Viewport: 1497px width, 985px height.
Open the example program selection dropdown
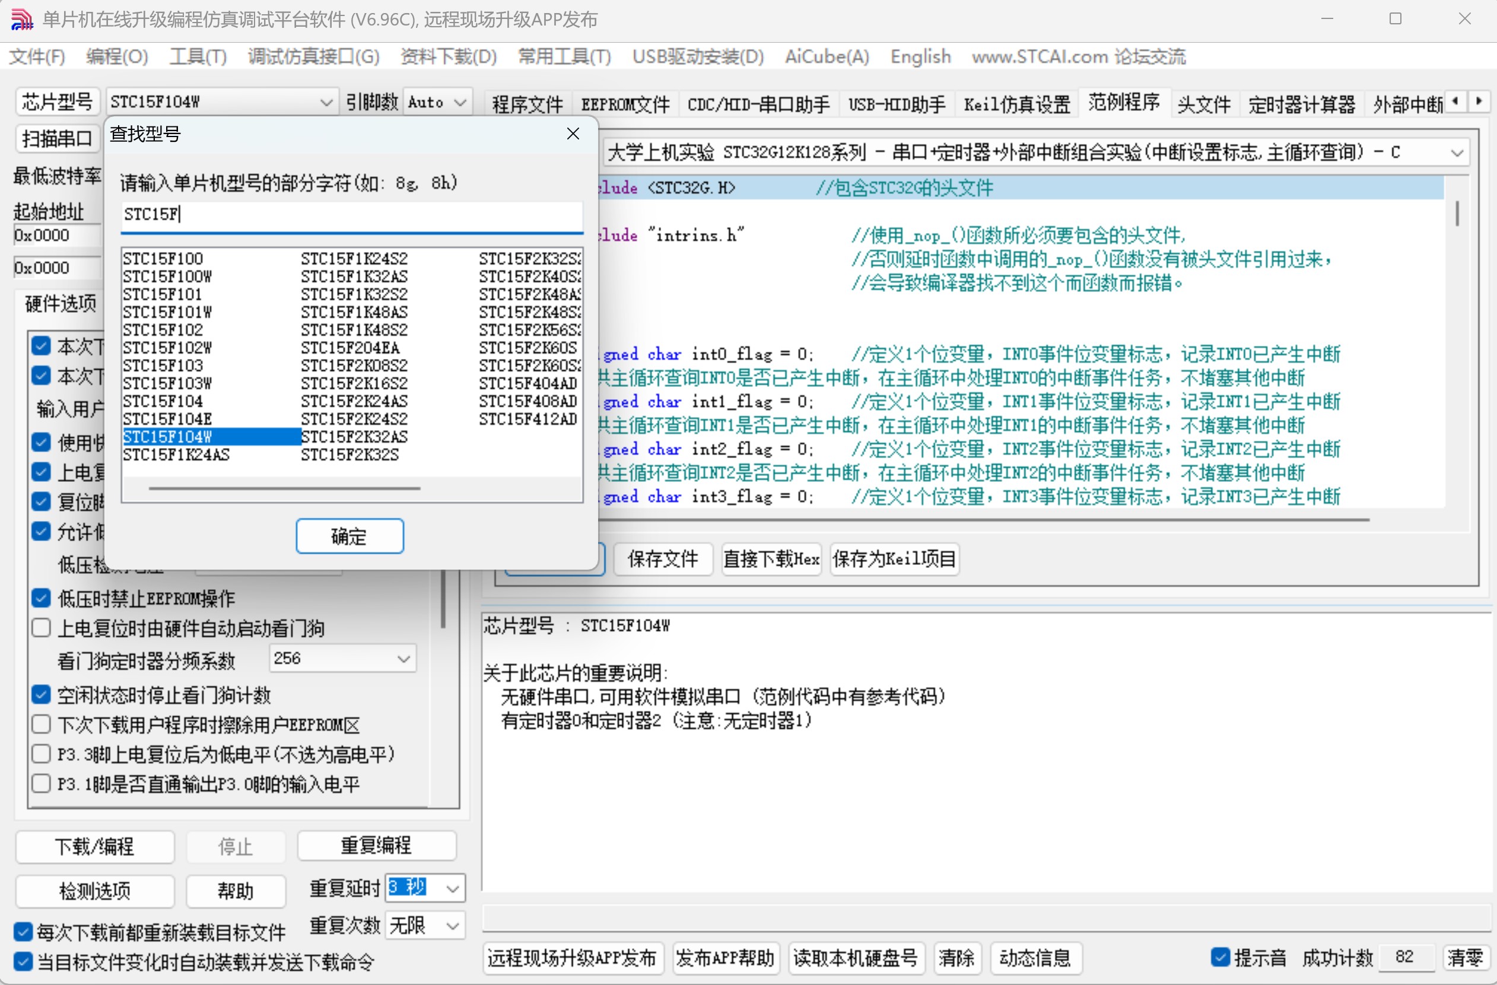click(1456, 152)
